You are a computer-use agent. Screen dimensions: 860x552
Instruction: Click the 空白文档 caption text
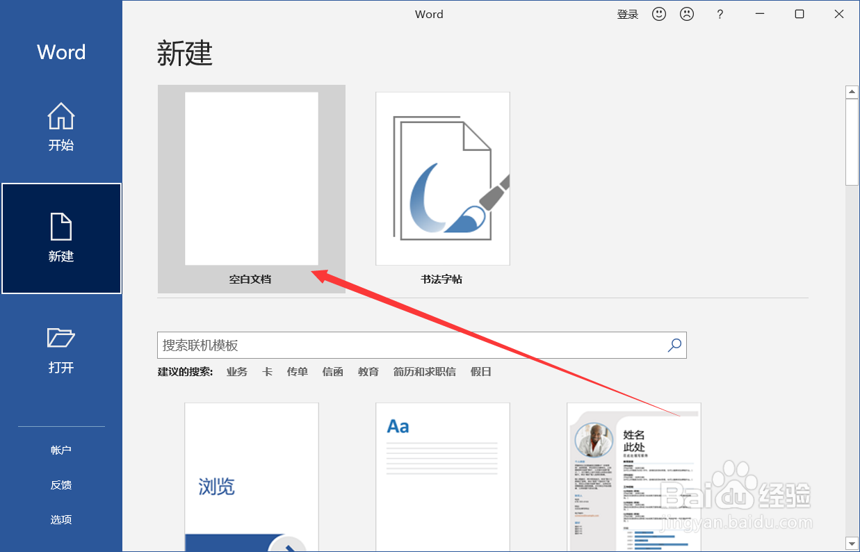tap(250, 279)
